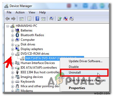Expand the Batteries node
113x96 pixels.
(x=13, y=31)
